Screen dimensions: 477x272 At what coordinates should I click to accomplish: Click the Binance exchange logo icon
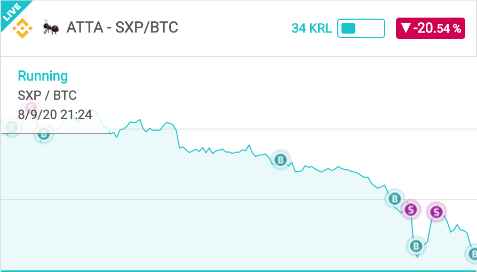(22, 28)
